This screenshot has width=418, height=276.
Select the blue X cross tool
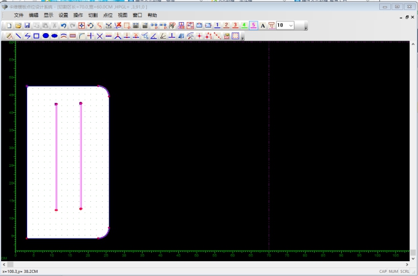100,36
